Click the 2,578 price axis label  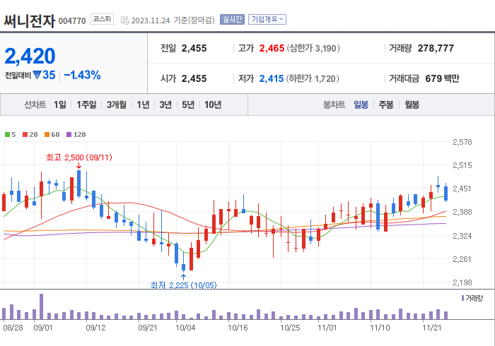pyautogui.click(x=462, y=142)
